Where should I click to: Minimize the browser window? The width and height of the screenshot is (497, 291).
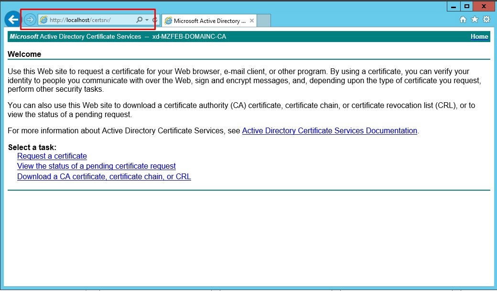tap(454, 6)
